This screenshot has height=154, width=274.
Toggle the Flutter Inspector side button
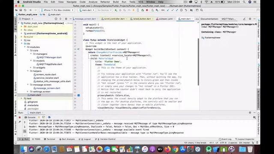tap(259, 28)
